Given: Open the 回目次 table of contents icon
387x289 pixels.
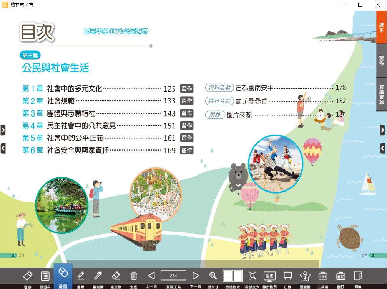Looking at the screenshot, I should [45, 276].
